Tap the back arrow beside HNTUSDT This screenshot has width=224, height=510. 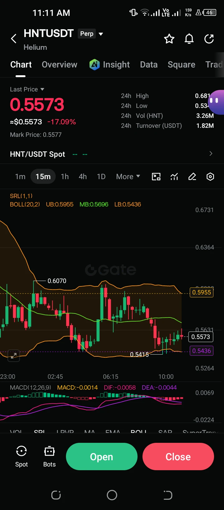tap(13, 39)
